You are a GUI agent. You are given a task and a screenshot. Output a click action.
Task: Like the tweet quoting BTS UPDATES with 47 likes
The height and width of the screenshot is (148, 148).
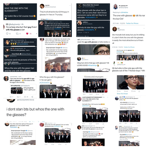tap(25, 97)
